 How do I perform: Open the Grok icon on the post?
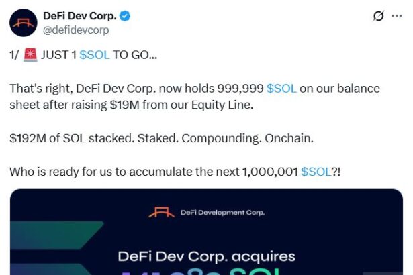(x=378, y=16)
